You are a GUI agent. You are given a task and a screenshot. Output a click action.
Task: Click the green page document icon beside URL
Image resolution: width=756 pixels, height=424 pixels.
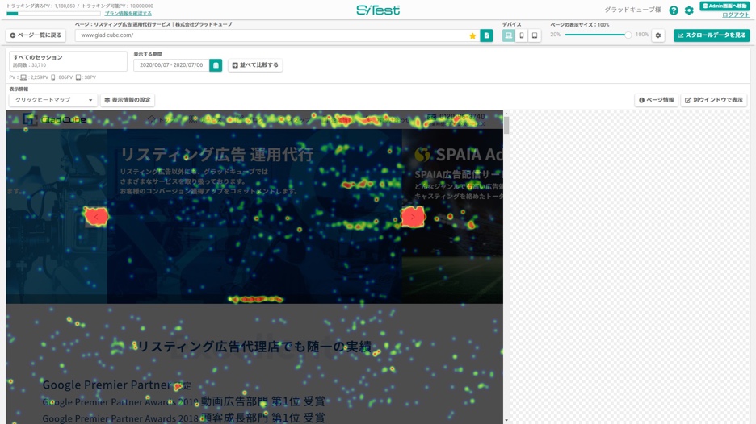[x=486, y=35]
